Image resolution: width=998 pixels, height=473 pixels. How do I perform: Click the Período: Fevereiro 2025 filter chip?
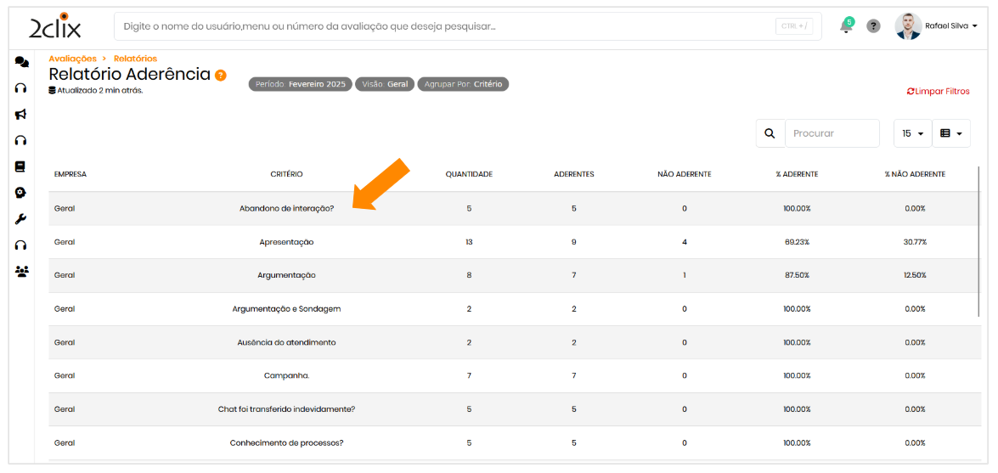click(x=300, y=84)
